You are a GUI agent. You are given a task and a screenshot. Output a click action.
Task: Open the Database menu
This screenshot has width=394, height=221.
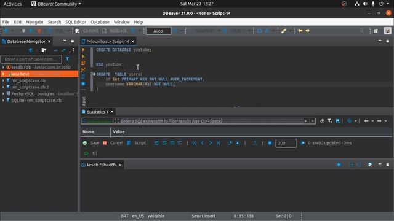pos(100,22)
